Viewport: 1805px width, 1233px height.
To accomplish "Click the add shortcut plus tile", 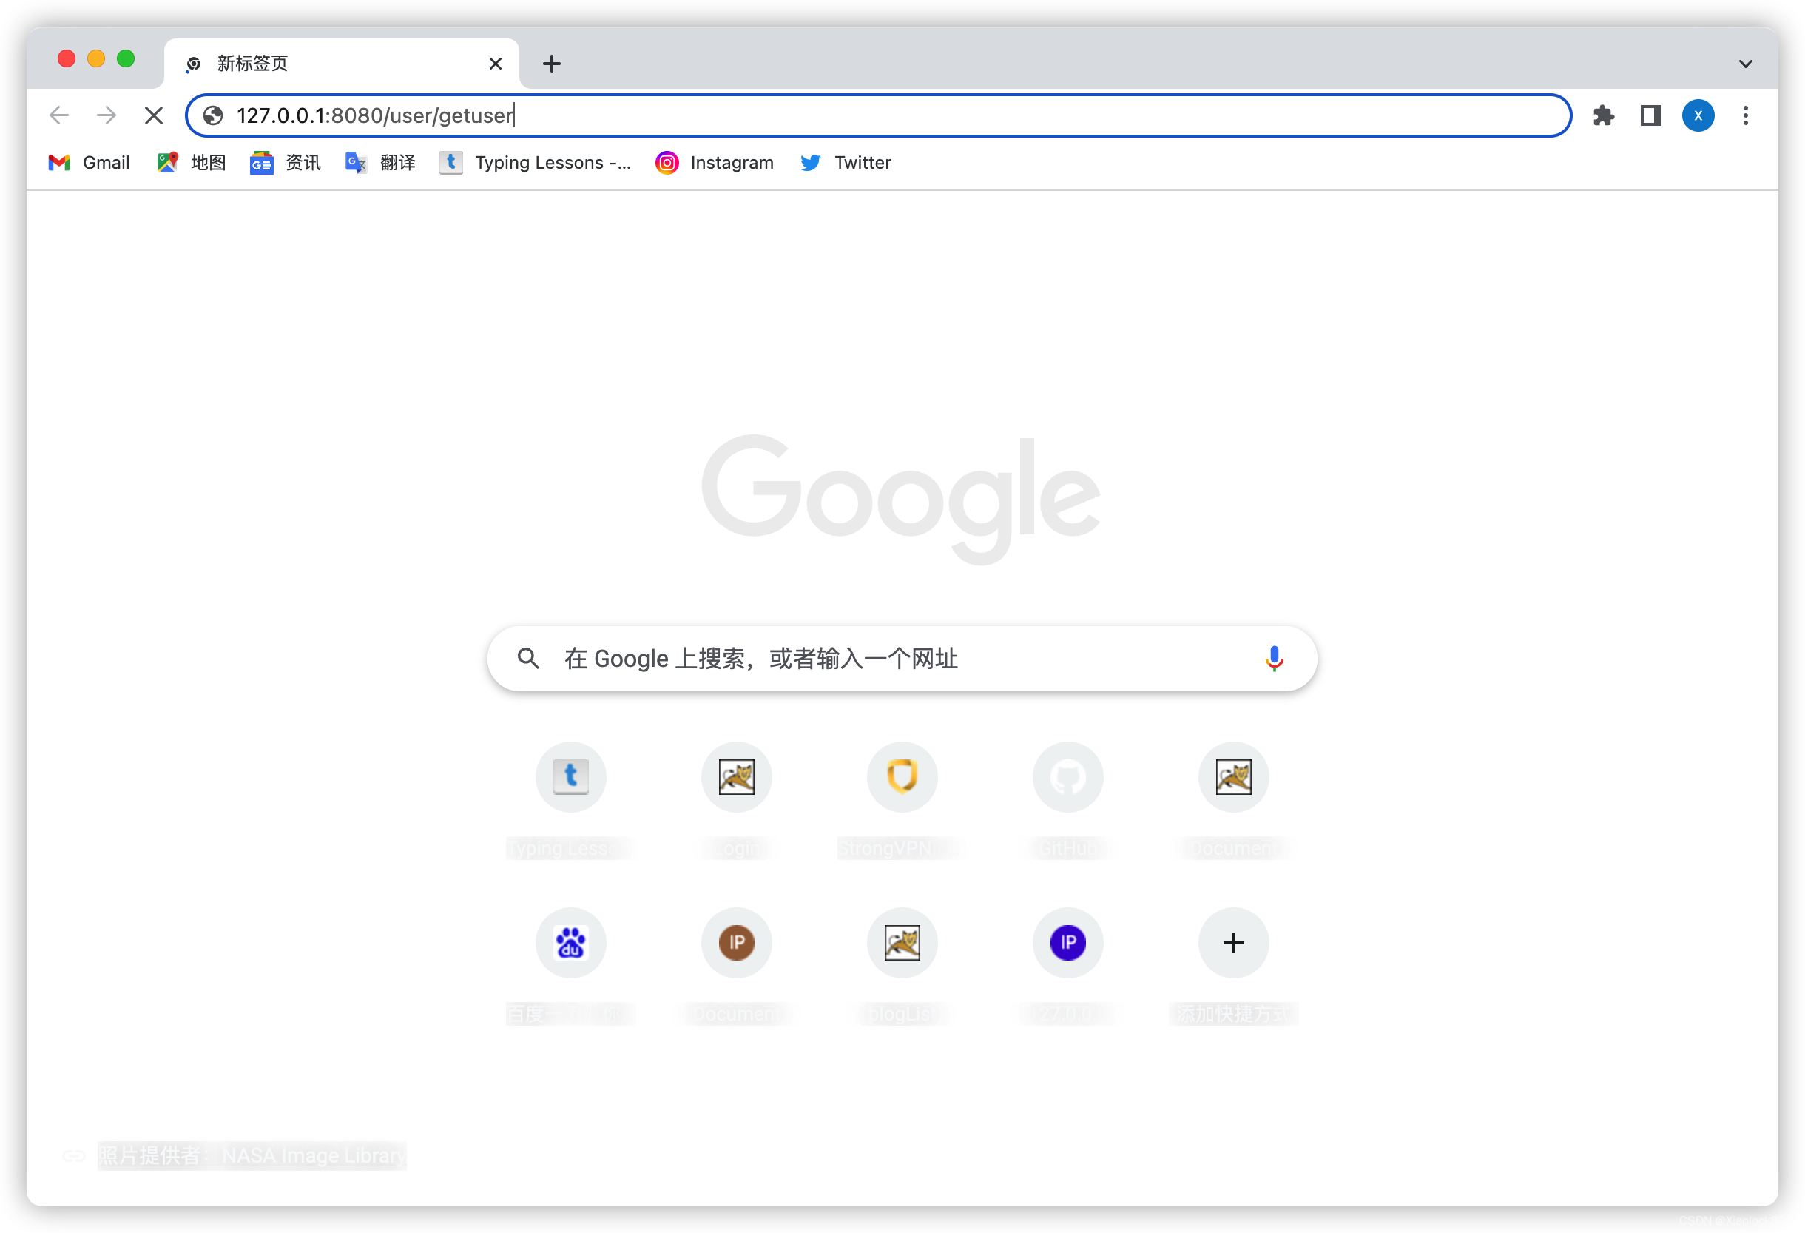I will (x=1233, y=966).
